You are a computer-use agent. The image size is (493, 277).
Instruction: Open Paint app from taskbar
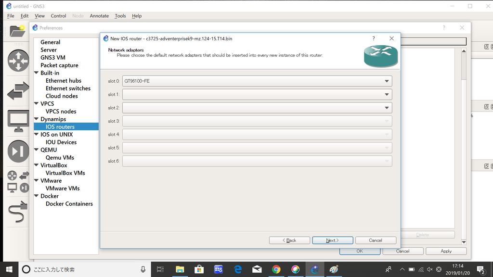point(334,269)
